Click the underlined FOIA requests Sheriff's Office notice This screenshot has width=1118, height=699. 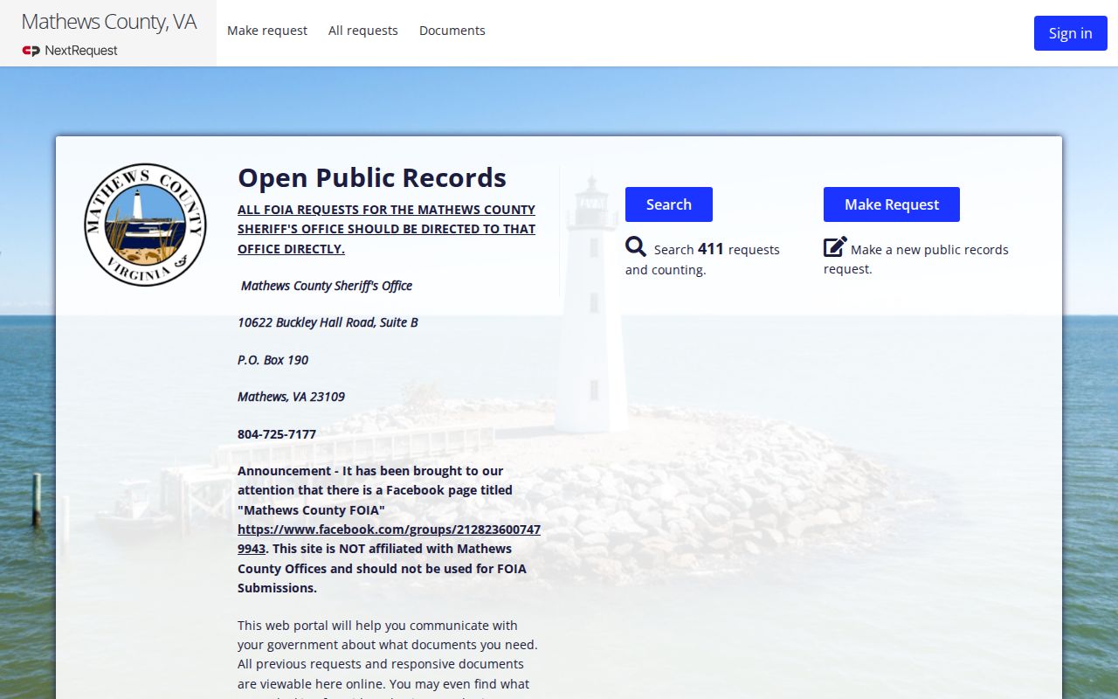coord(387,229)
